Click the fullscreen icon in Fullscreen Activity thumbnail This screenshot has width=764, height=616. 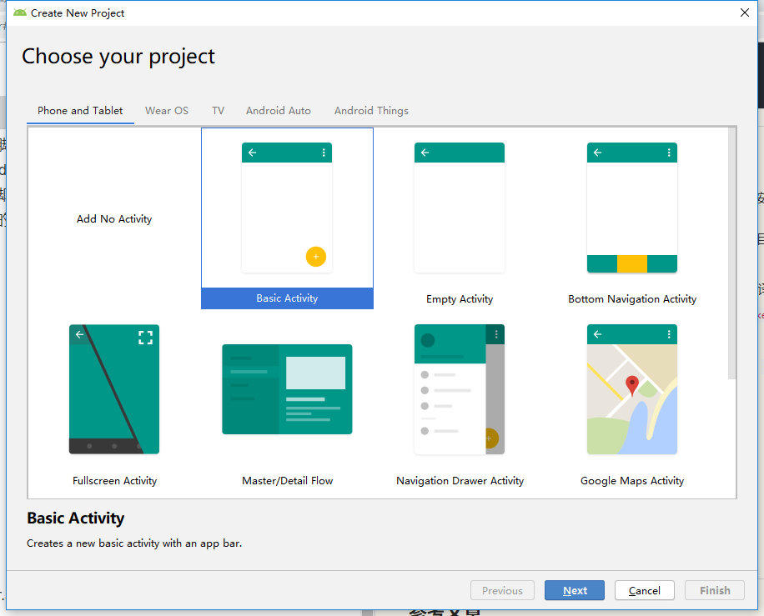(145, 338)
